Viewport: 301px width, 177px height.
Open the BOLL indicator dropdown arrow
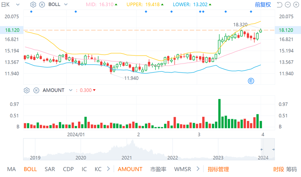coord(66,5)
